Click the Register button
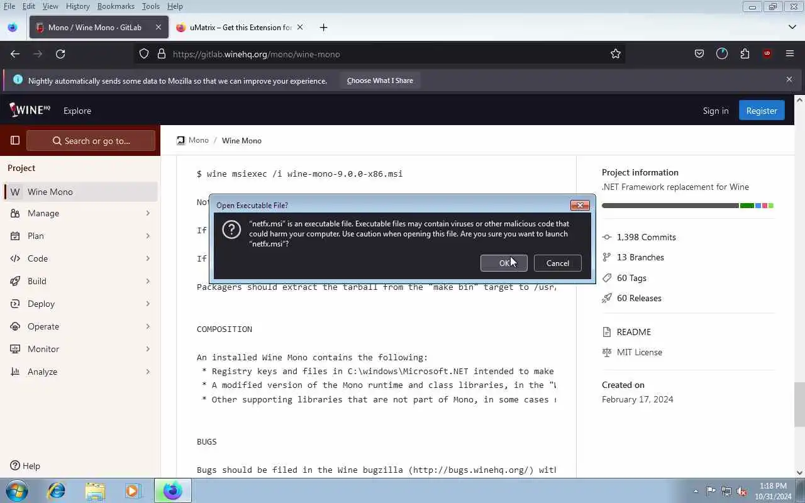Screen dimensions: 805x503 pos(762,111)
